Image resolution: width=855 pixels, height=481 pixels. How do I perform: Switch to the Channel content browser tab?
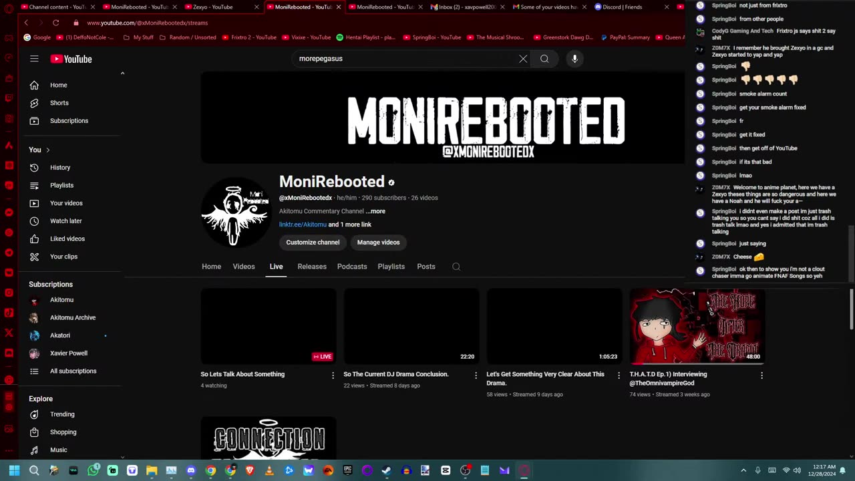[x=57, y=7]
